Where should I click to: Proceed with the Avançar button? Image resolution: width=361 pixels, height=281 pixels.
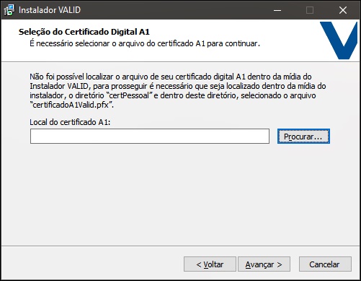click(x=264, y=264)
